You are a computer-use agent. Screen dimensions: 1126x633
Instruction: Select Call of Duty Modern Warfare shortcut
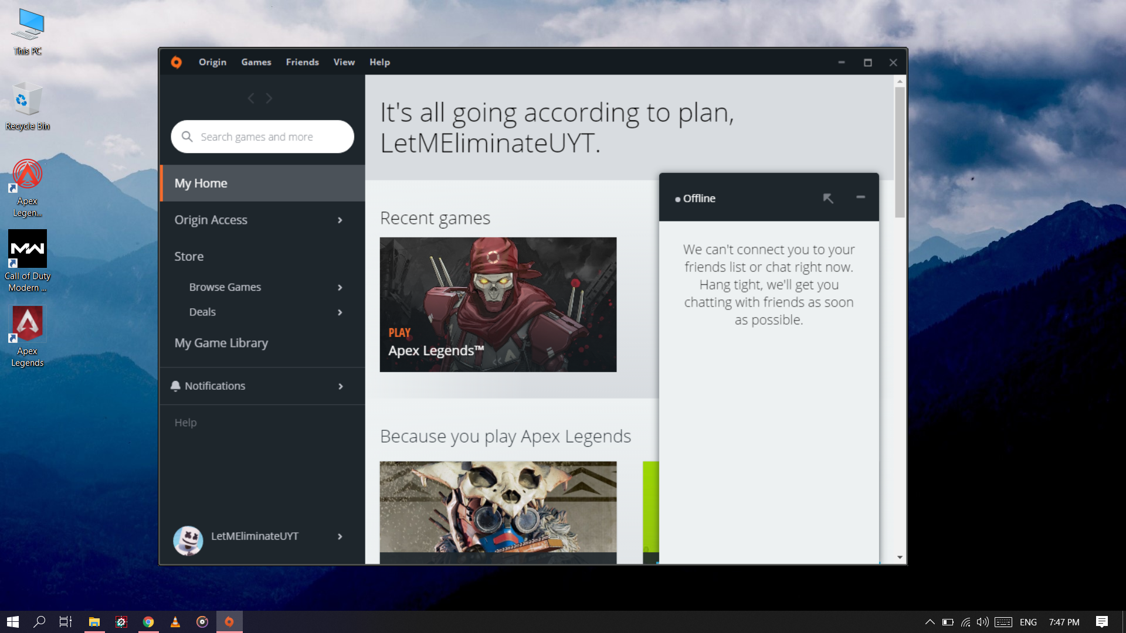[x=28, y=261]
